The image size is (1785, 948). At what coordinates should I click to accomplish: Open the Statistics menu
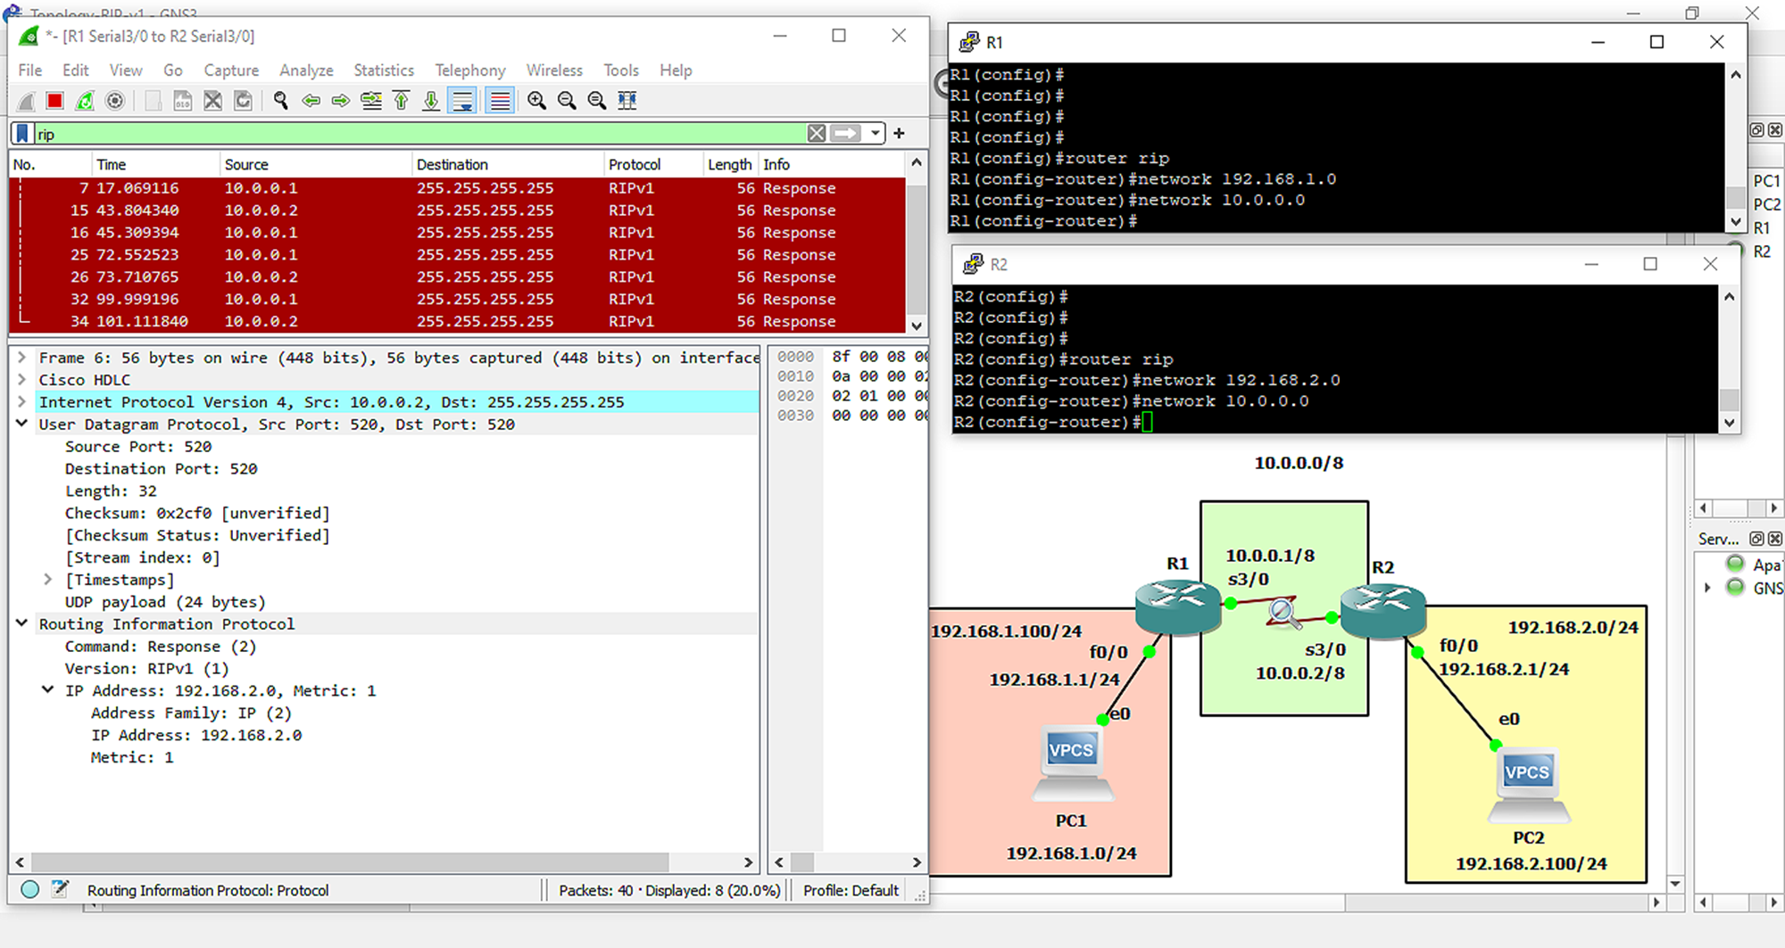point(383,70)
